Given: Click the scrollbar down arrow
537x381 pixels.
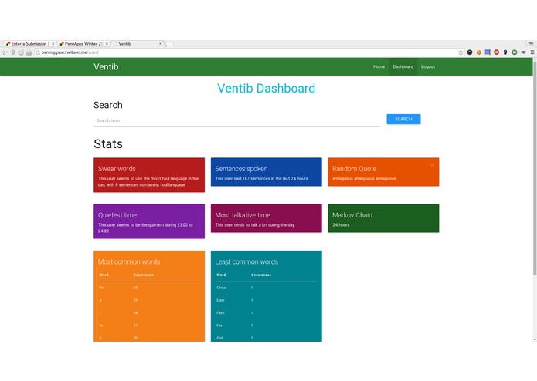Looking at the screenshot, I should [x=535, y=339].
